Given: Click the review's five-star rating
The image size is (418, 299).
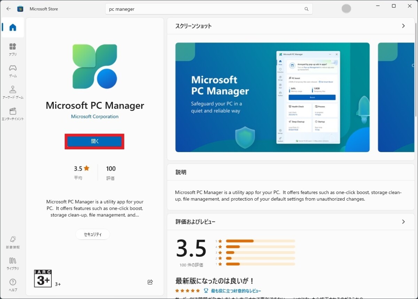Looking at the screenshot, I should [x=187, y=291].
